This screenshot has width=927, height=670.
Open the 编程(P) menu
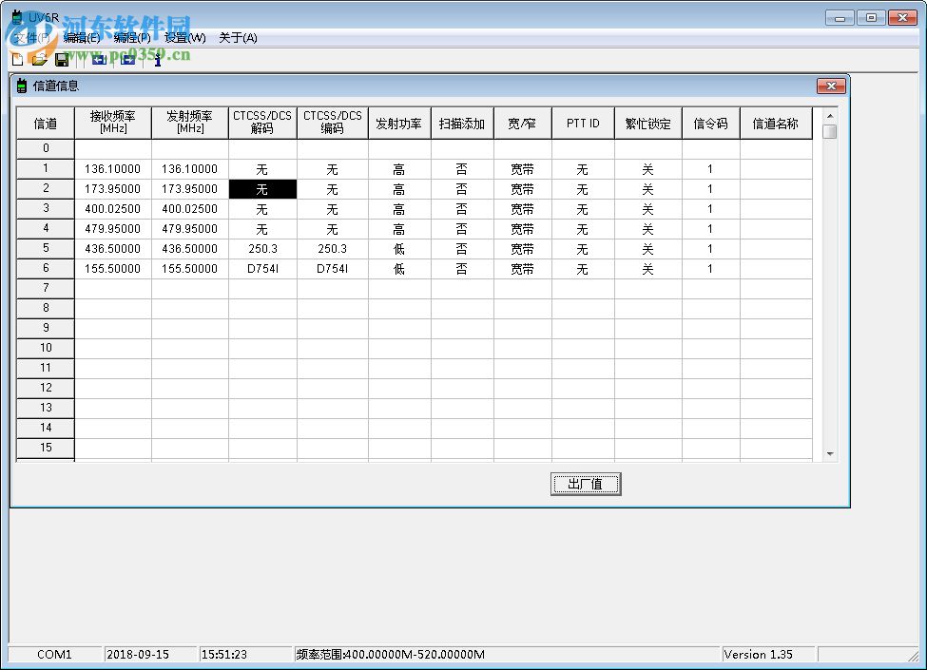pyautogui.click(x=132, y=38)
